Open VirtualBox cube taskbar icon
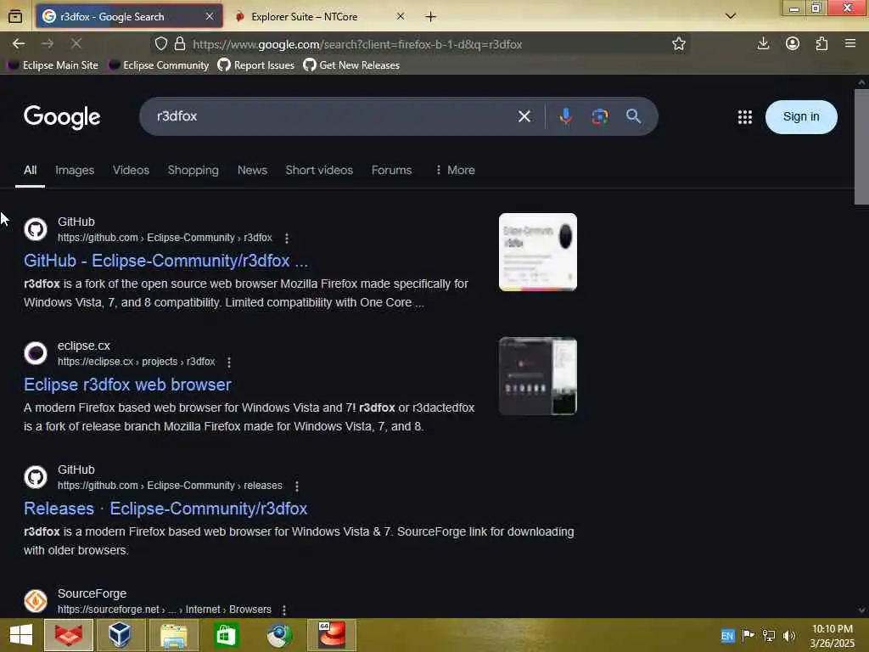The width and height of the screenshot is (869, 652). [120, 635]
